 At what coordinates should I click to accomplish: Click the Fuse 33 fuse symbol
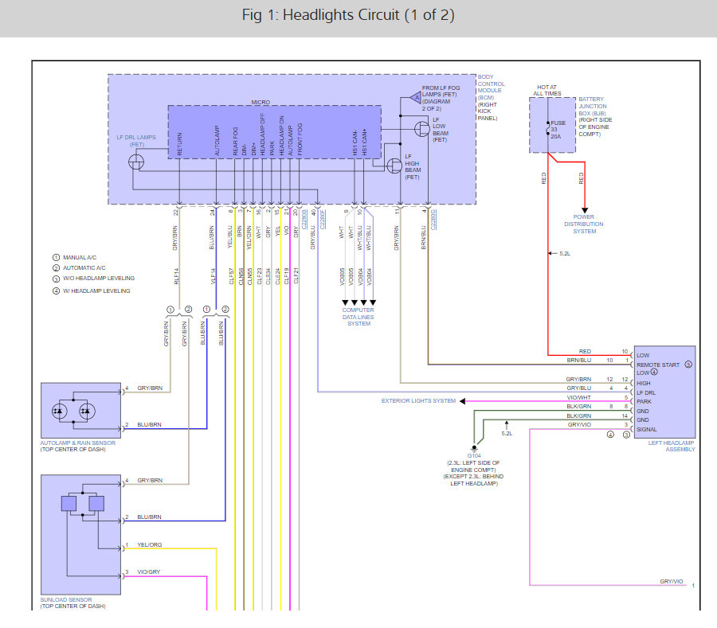548,128
